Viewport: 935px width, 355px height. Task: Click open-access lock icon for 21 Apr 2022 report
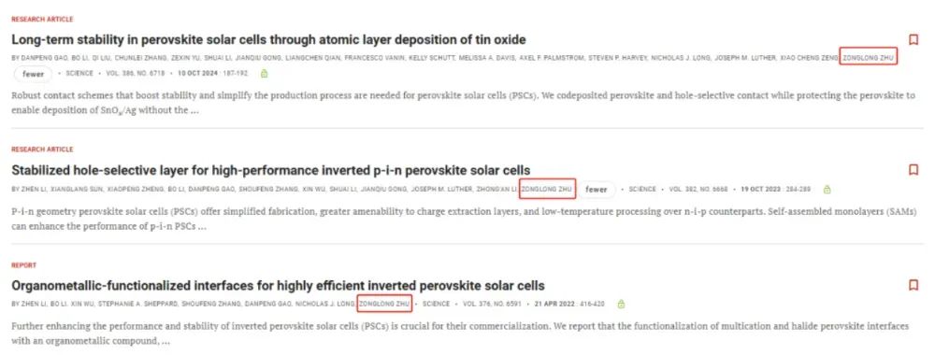click(621, 304)
